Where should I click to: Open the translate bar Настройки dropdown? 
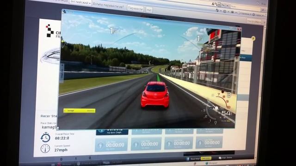click(x=254, y=21)
